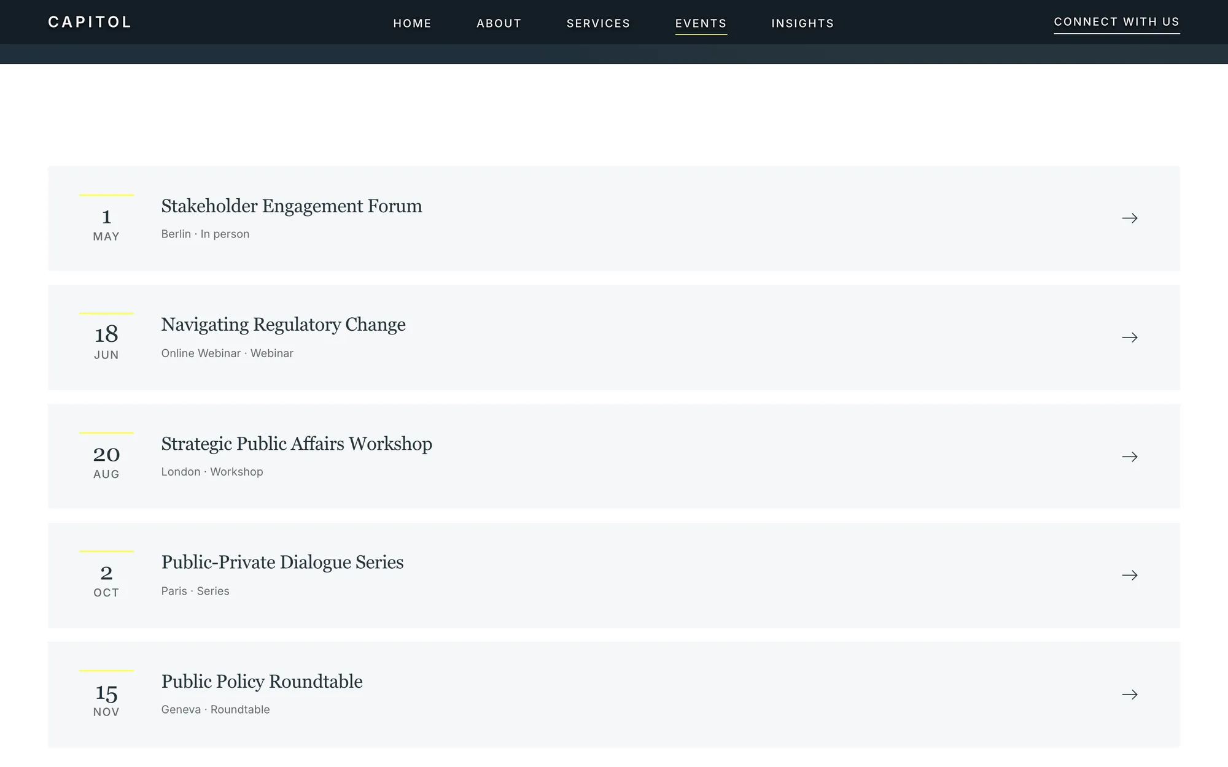Select the Events nav item
Screen dimensions: 1228x767
pos(701,23)
